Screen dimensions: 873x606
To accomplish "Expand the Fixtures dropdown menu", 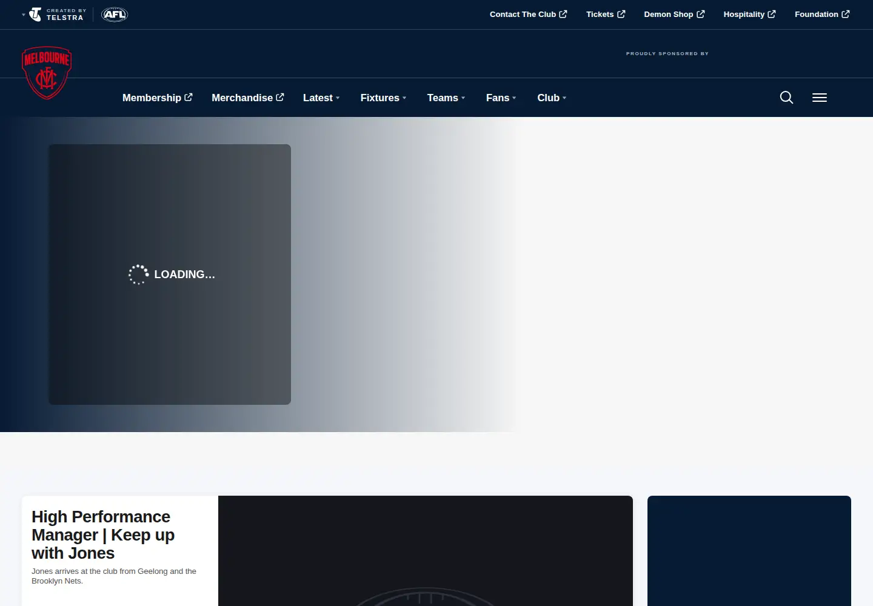I will pos(383,98).
